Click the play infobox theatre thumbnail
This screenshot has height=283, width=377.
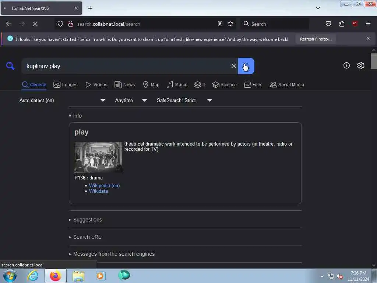[98, 157]
